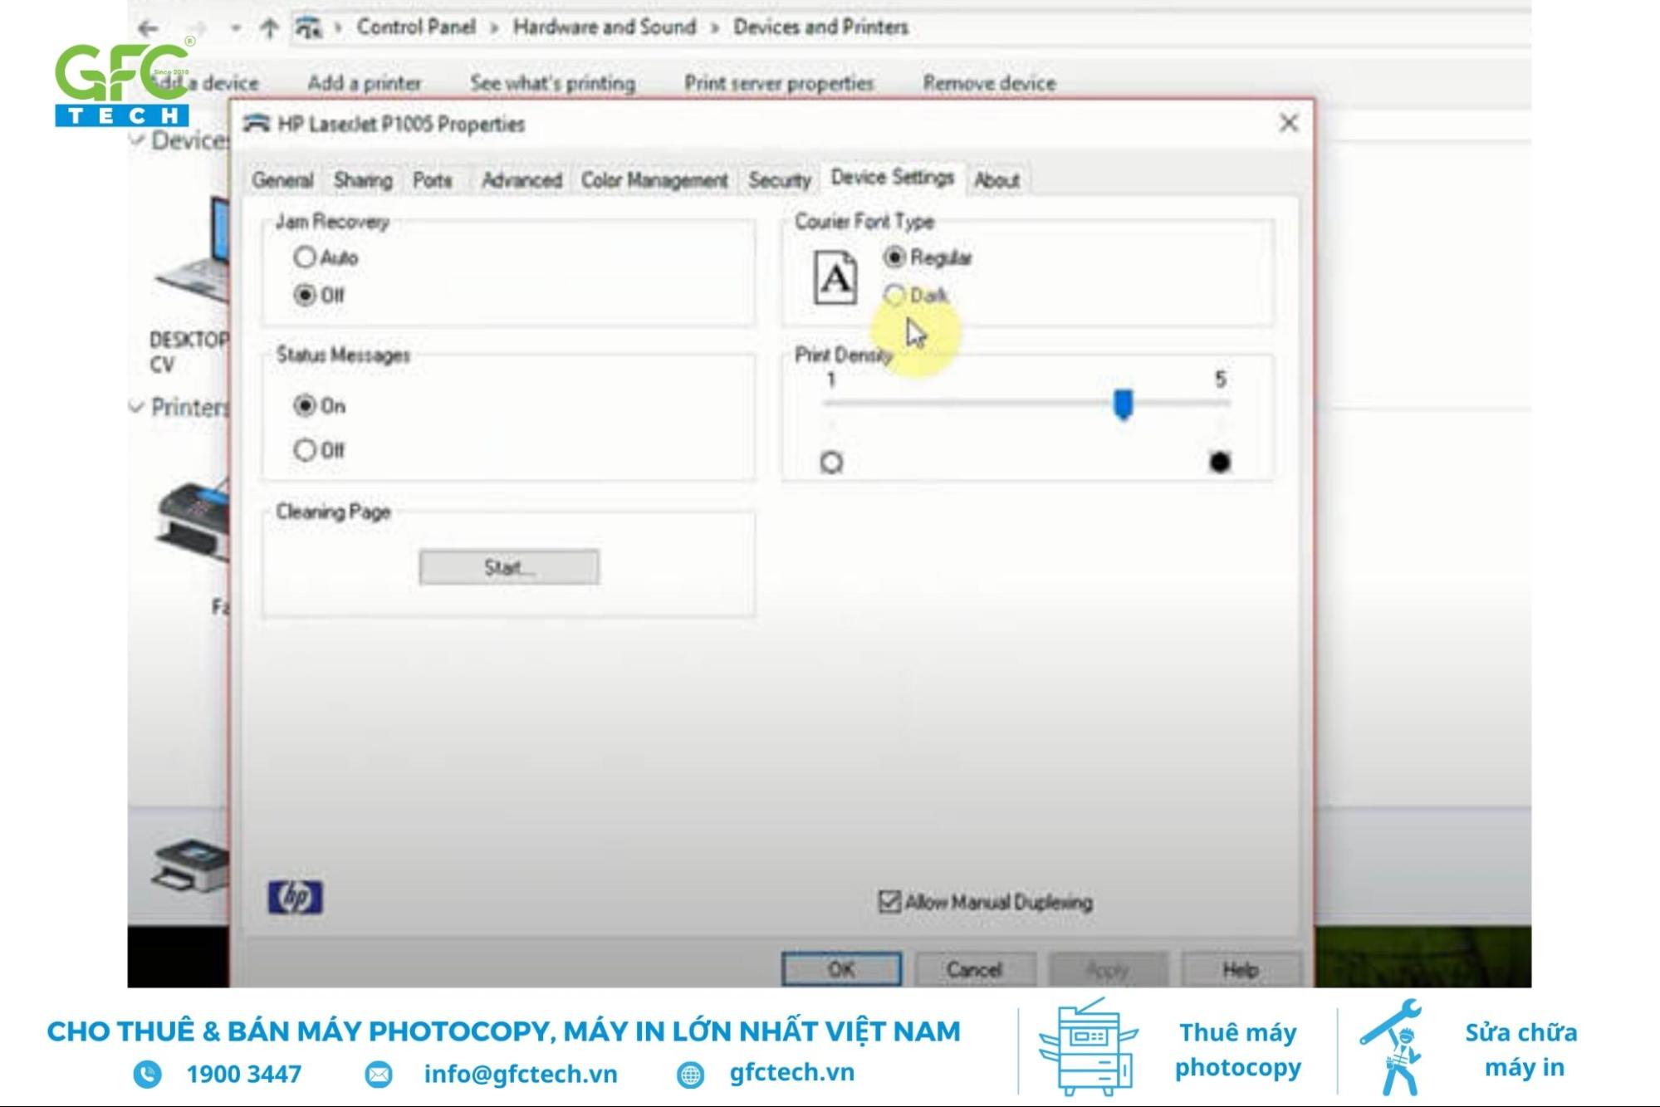Click the Help button
This screenshot has width=1660, height=1107.
1241,969
